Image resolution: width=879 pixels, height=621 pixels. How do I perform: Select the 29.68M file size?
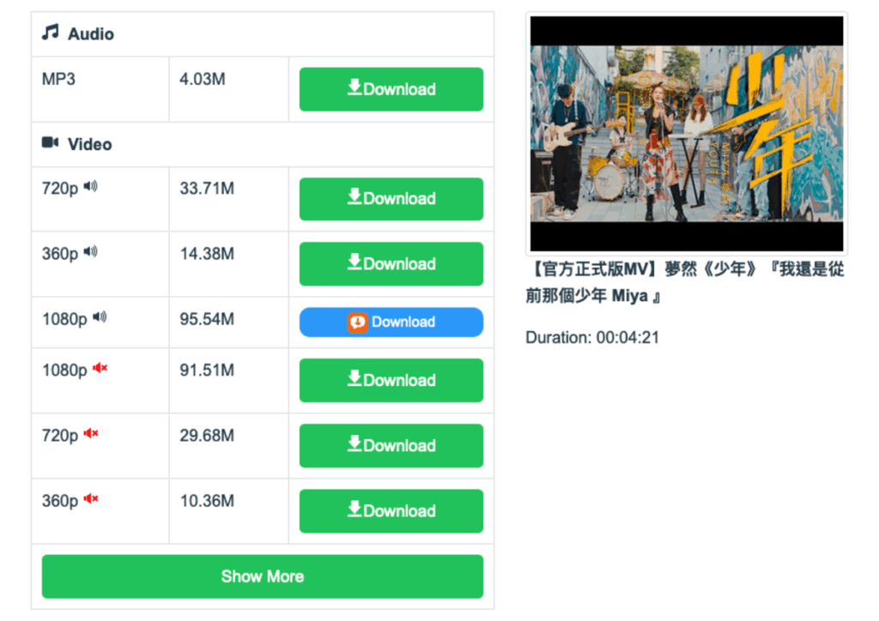pos(207,436)
